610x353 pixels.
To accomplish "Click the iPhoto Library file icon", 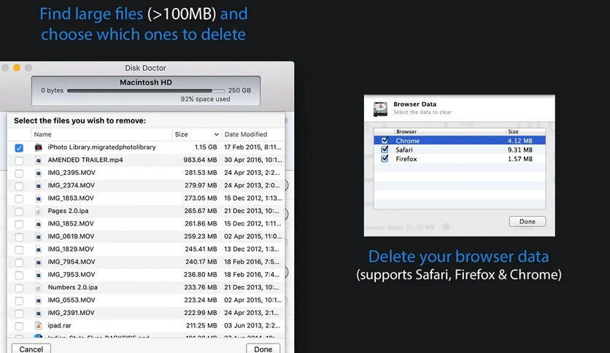I will coord(38,147).
